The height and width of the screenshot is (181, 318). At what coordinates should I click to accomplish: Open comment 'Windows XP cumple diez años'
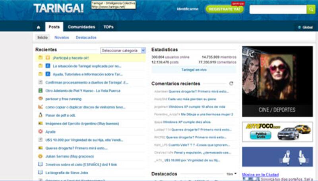[187, 122]
